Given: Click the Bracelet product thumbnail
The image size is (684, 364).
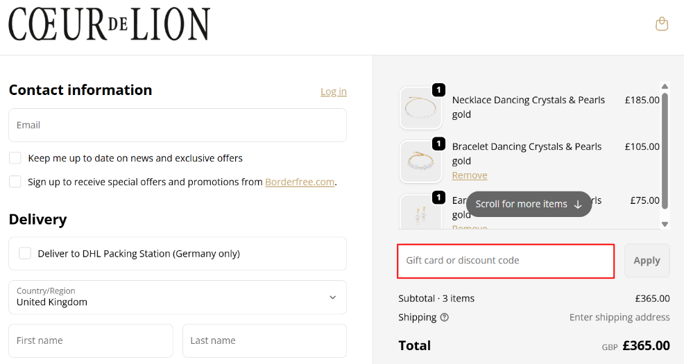Looking at the screenshot, I should point(420,162).
